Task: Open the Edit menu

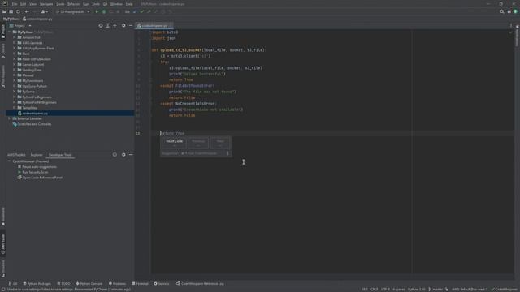Action: pos(23,4)
